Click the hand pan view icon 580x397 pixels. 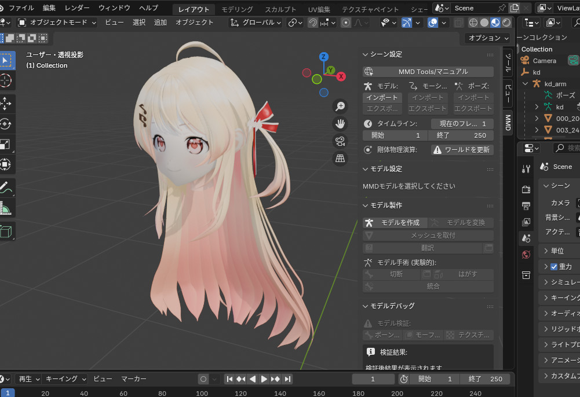(x=340, y=124)
